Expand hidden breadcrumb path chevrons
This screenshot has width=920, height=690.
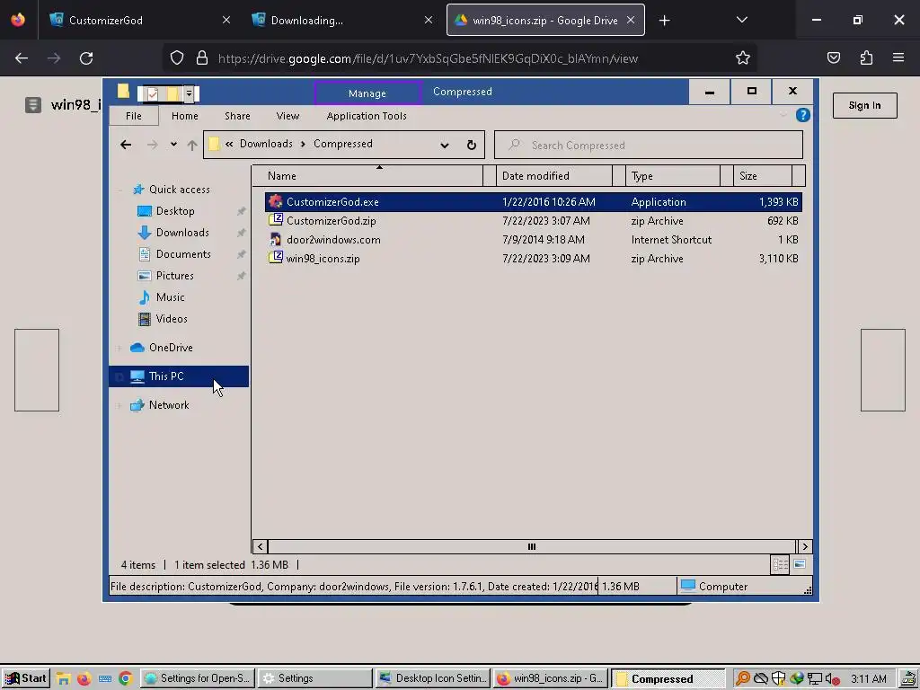click(229, 145)
